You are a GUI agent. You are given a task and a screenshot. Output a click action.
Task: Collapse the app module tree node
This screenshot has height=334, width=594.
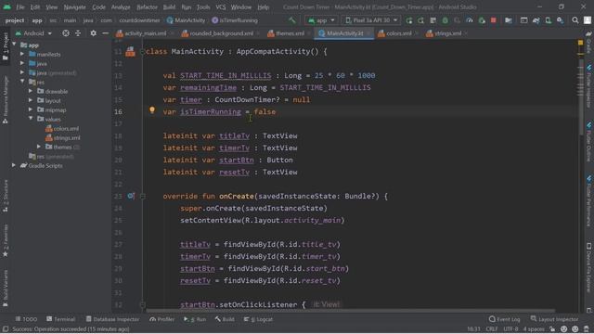(x=14, y=45)
